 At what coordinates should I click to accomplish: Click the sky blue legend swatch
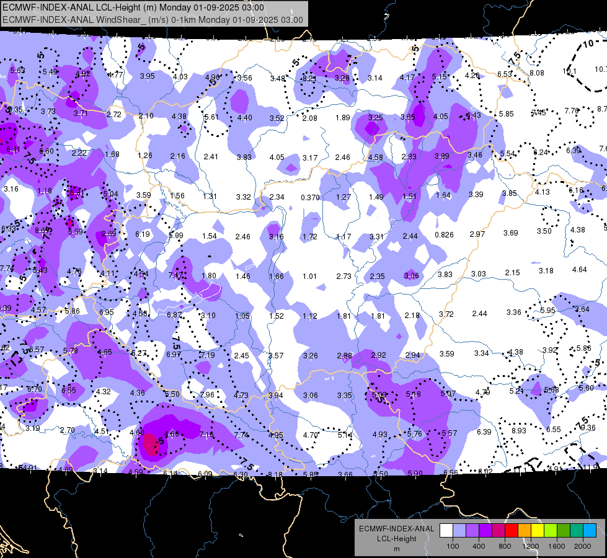point(590,531)
